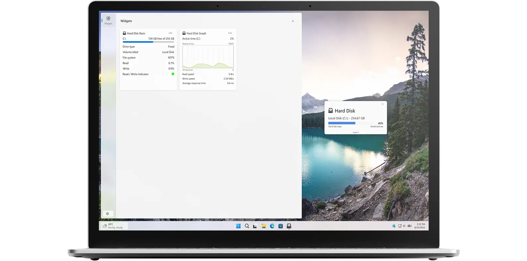527x261 pixels.
Task: Click the 'NTFS' value
Action: point(171,58)
